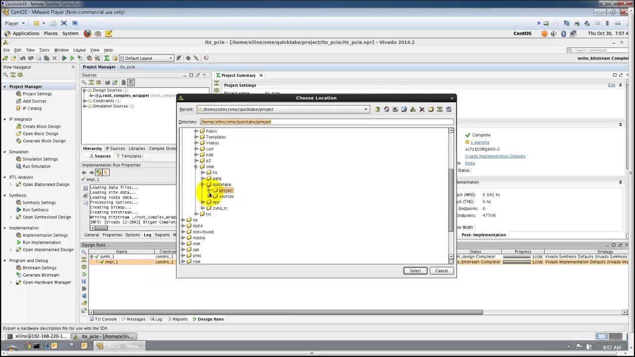Click the synth_1 100% progress bar
Screen dimensions: 635x357
[x=516, y=257]
